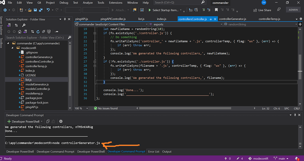
Task: Click the ADMIN account button
Action: pos(293,10)
